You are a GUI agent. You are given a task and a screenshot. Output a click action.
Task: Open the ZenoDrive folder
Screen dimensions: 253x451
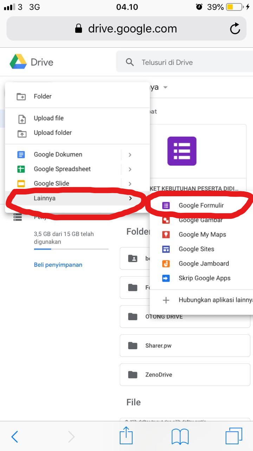(185, 375)
